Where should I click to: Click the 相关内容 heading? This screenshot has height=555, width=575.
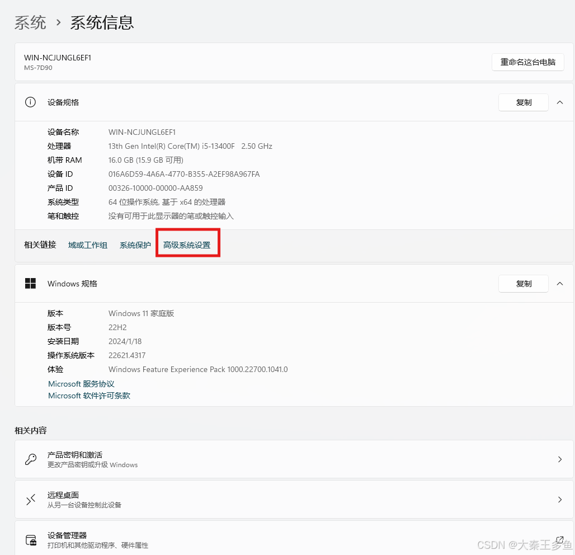pyautogui.click(x=30, y=430)
